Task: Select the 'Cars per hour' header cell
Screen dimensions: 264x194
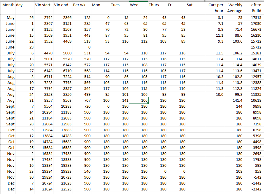Action: [214, 8]
